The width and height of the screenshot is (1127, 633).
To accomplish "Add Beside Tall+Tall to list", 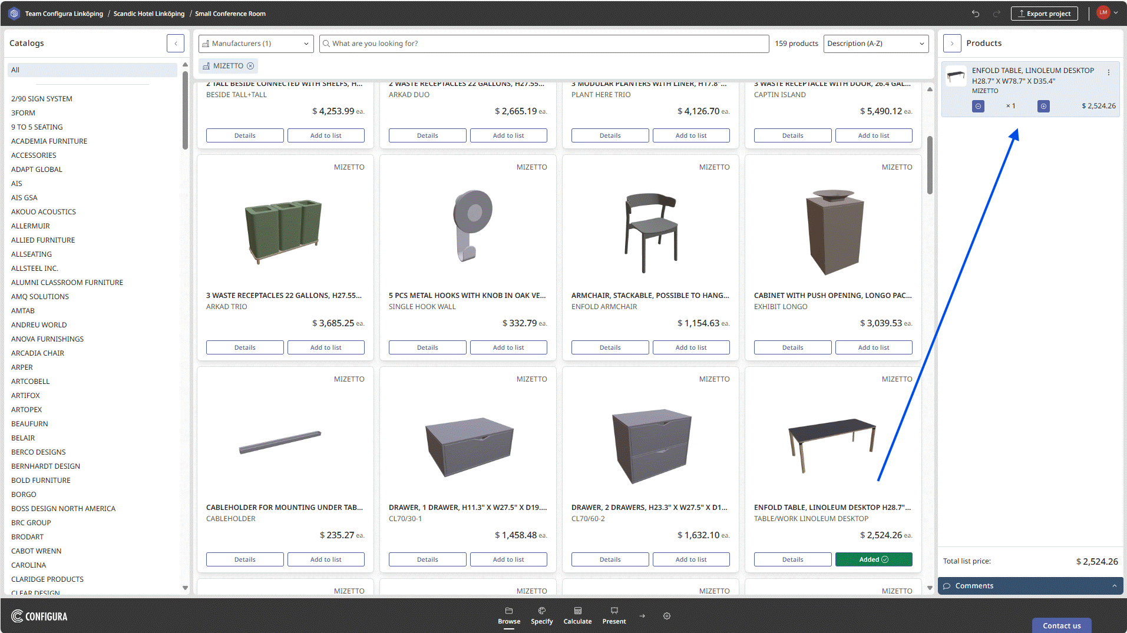I will click(326, 135).
